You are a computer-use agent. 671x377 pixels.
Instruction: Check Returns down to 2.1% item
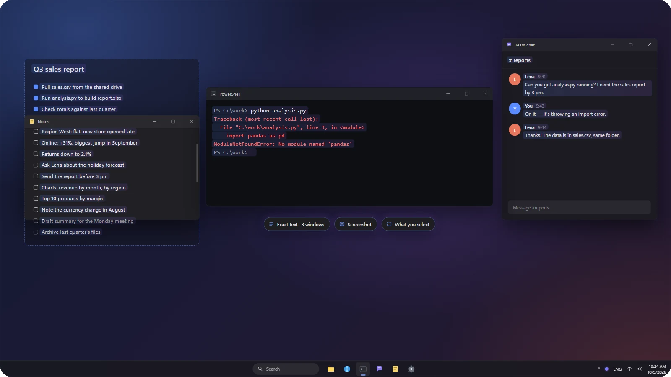36,154
